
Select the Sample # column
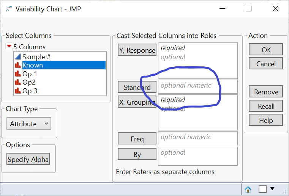point(37,56)
